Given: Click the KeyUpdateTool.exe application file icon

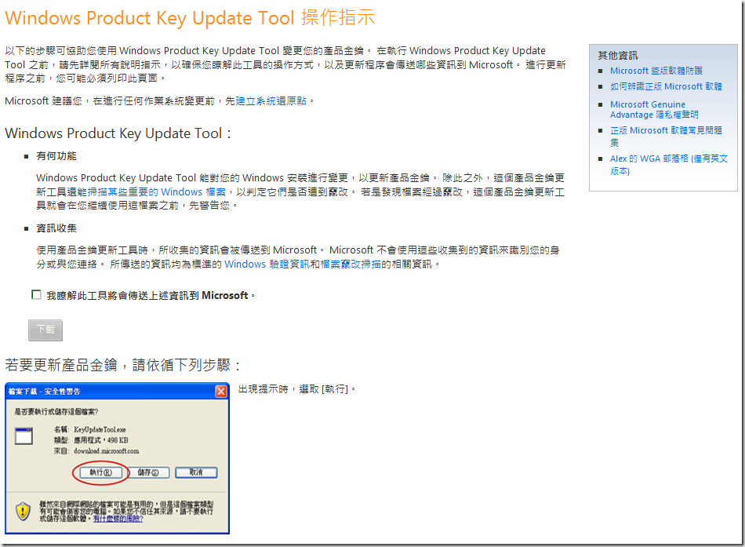Looking at the screenshot, I should 24,436.
